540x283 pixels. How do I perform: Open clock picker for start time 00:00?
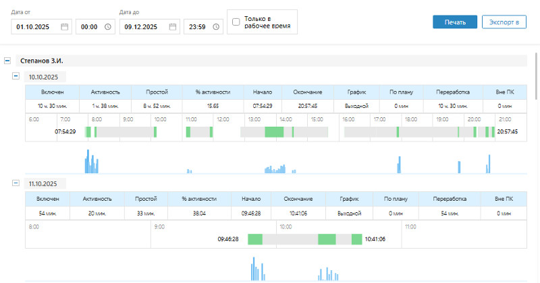click(x=108, y=27)
